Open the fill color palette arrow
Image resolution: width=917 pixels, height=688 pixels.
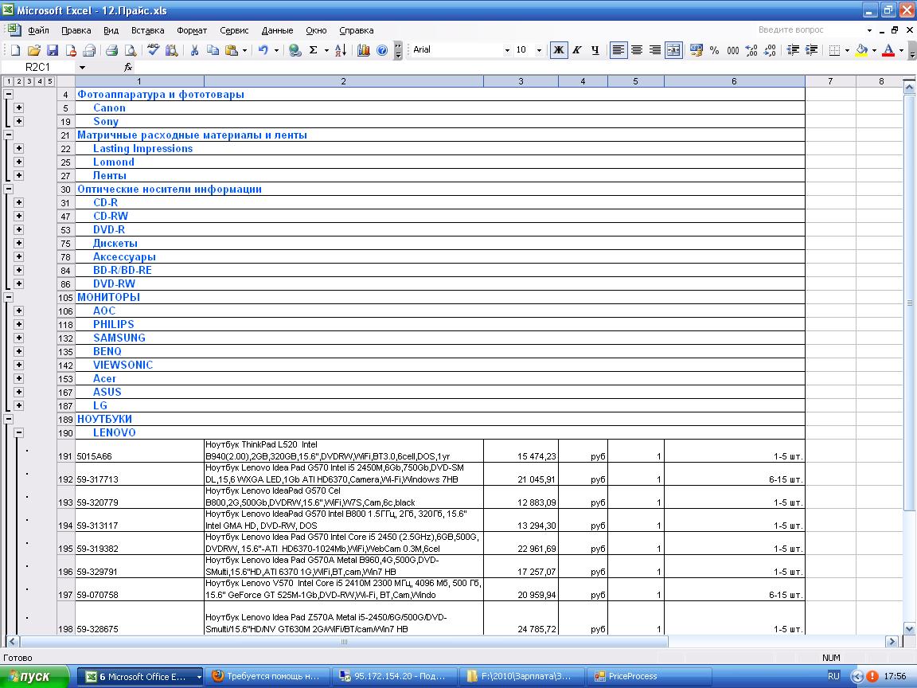click(874, 50)
